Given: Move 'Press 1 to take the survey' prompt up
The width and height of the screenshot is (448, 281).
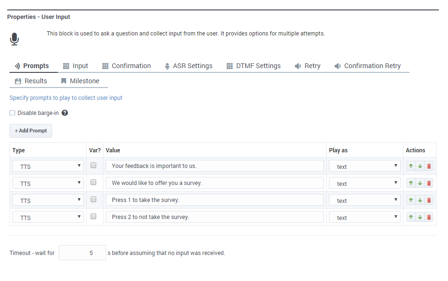Looking at the screenshot, I should coord(411,200).
